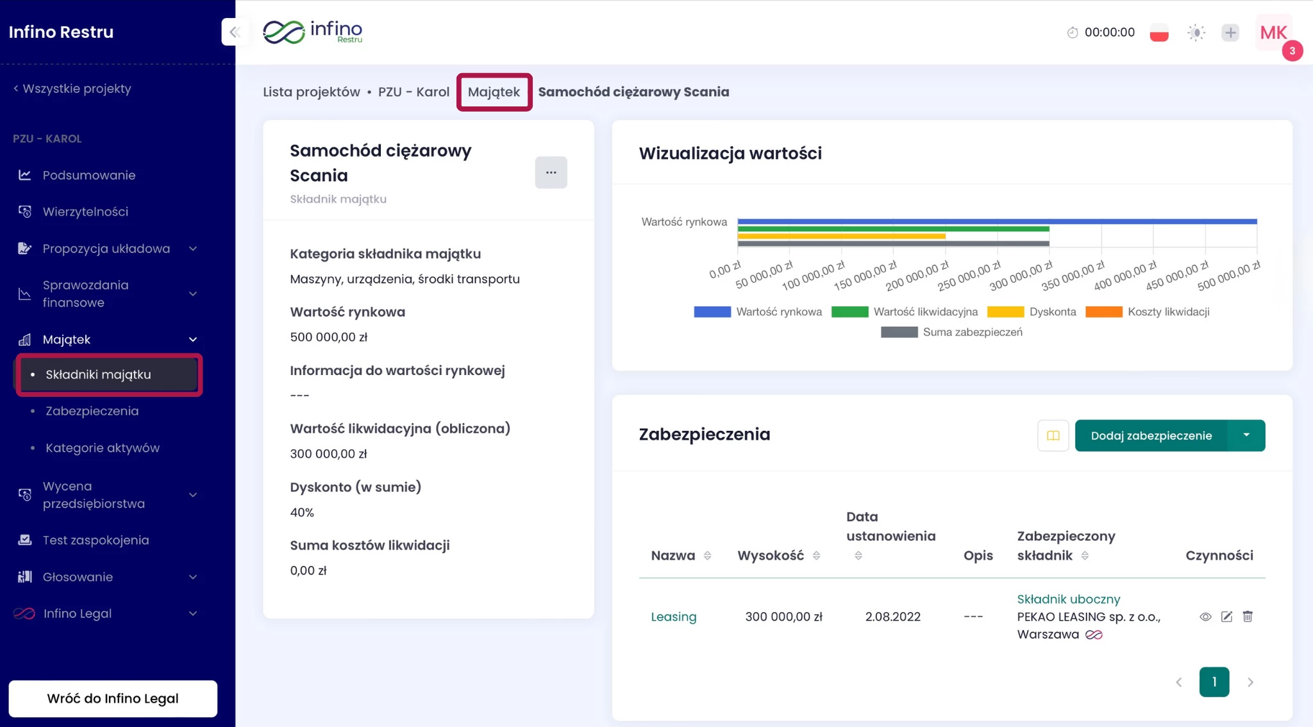The height and width of the screenshot is (727, 1313).
Task: Expand the Głosowanie menu chevron
Action: pyautogui.click(x=193, y=577)
